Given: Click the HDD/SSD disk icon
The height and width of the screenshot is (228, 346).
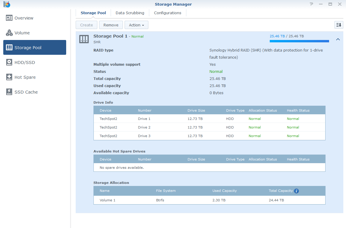Looking at the screenshot, I should tap(9, 62).
